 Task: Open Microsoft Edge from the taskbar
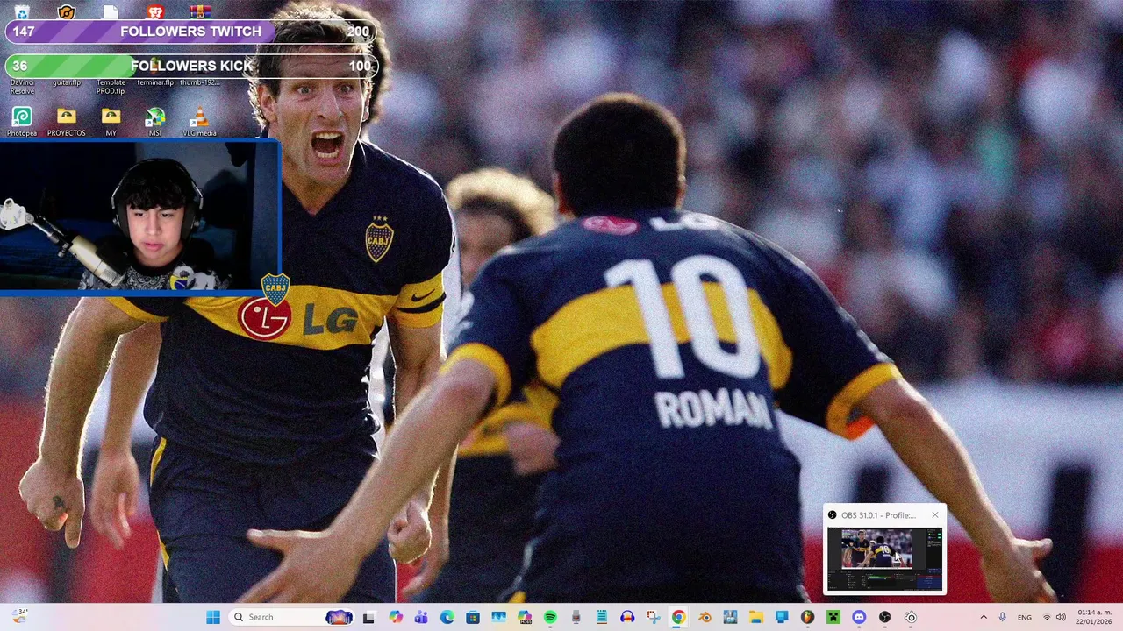click(447, 617)
